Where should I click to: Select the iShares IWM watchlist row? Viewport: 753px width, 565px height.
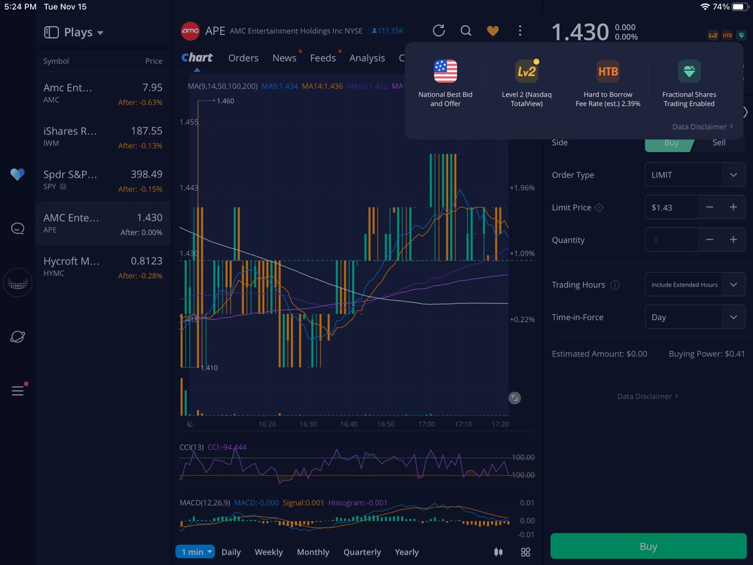point(103,137)
